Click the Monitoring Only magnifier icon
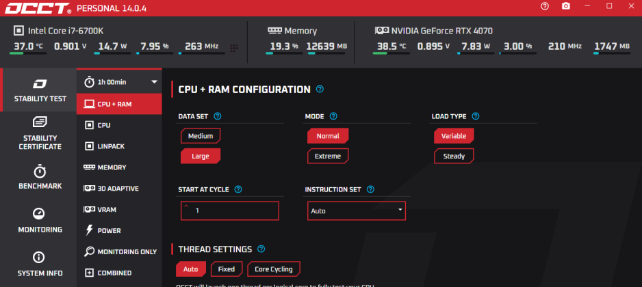The image size is (642, 287). tap(89, 251)
